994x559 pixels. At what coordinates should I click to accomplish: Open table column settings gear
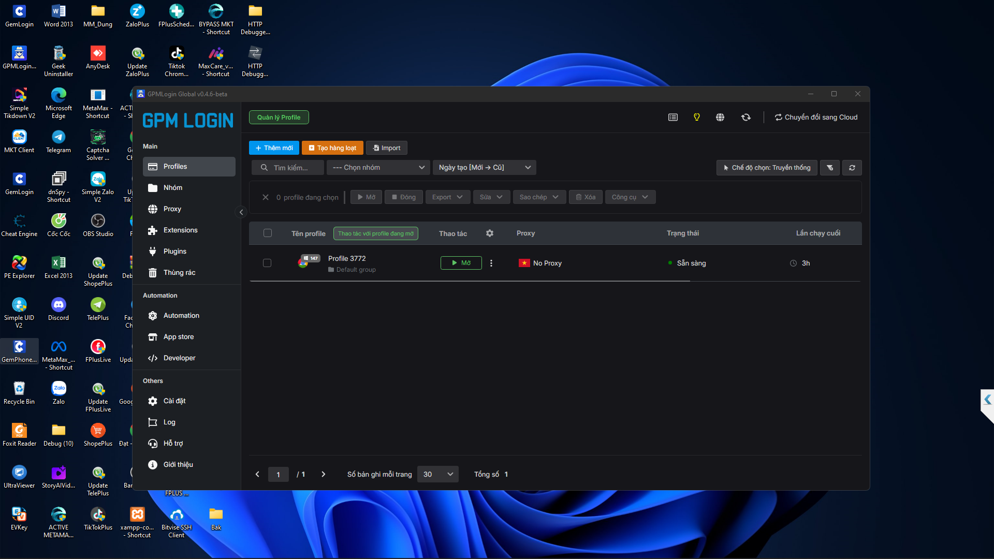point(490,233)
